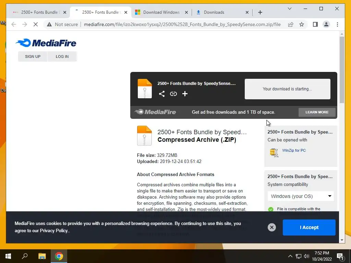Viewport: 351px width, 263px height.
Task: Click the LEARN MORE button
Action: coord(317,112)
